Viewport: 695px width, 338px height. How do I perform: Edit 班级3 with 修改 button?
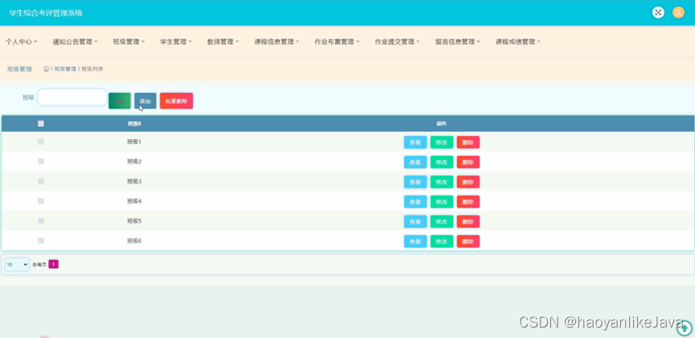pyautogui.click(x=442, y=182)
